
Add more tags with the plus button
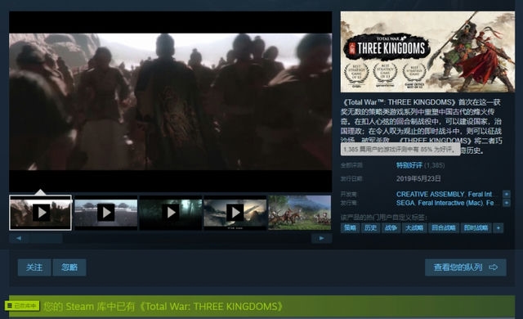(x=498, y=228)
